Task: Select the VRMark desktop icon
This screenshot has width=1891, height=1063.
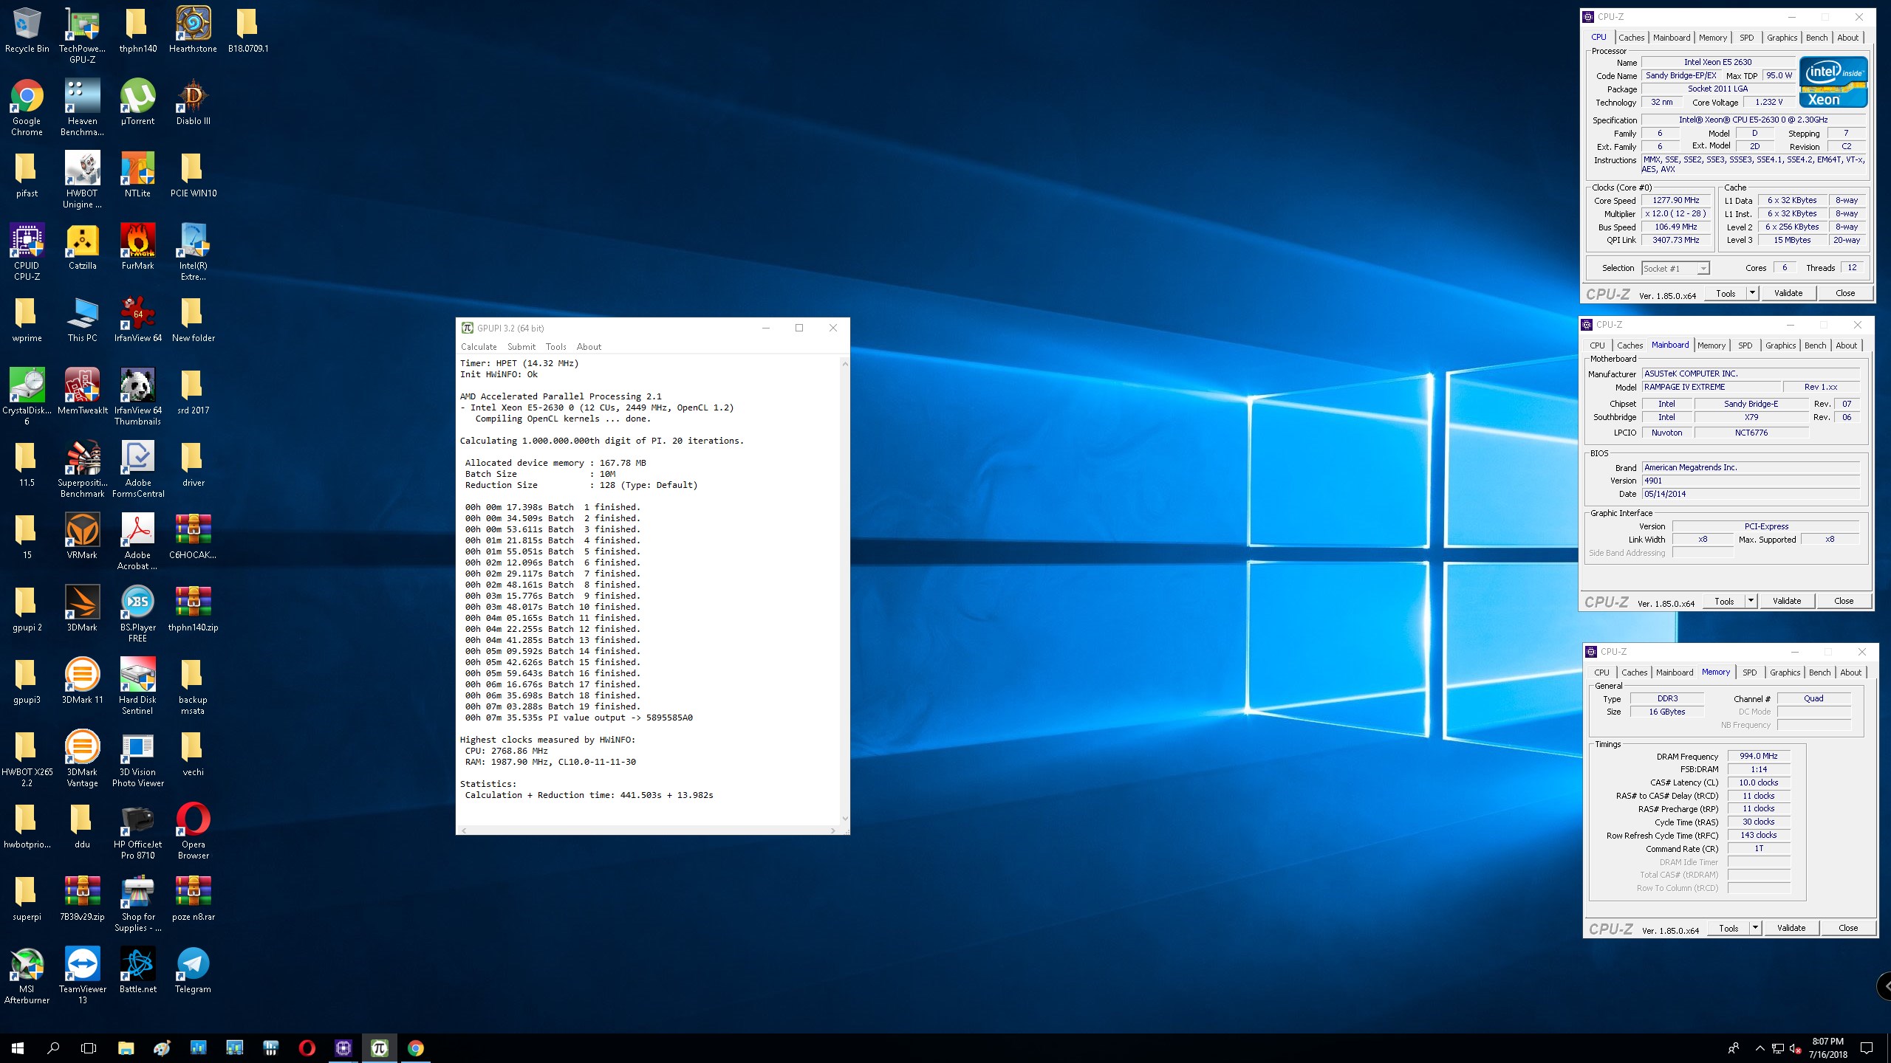Action: pos(82,536)
